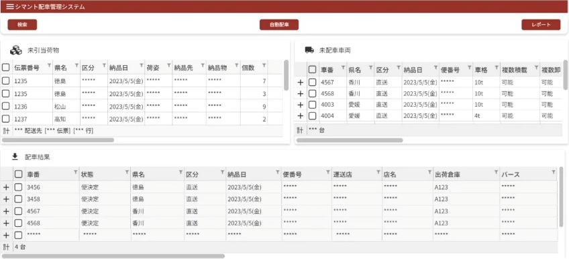Expand result row for vehicle 3456
This screenshot has width=569, height=259.
tap(6, 187)
